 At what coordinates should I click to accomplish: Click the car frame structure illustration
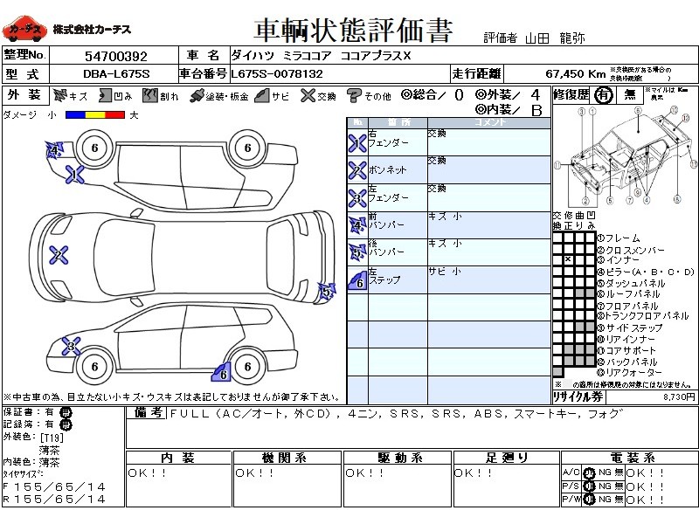click(626, 155)
